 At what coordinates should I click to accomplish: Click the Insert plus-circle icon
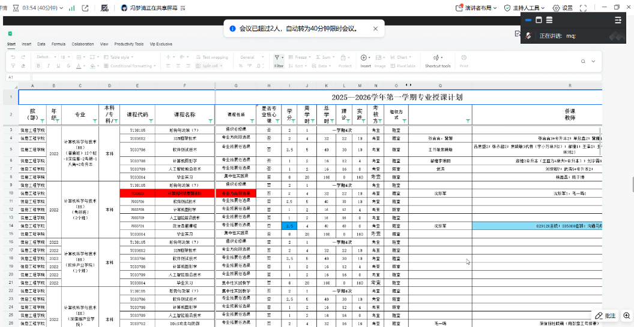365,58
